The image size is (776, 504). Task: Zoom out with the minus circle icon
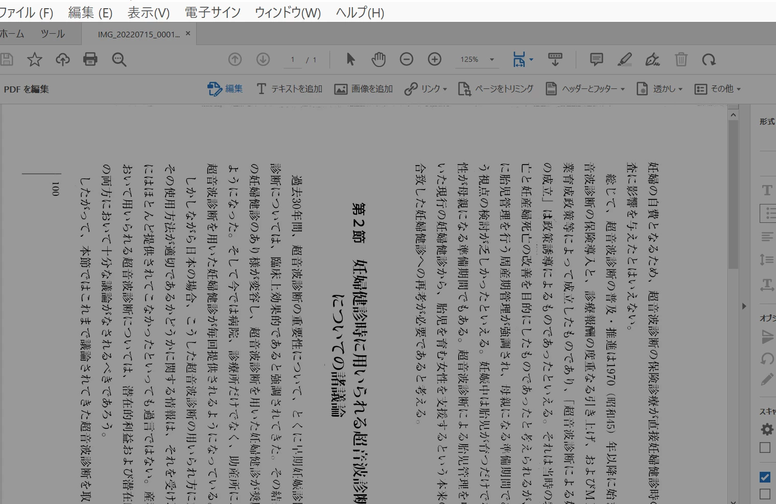point(407,59)
